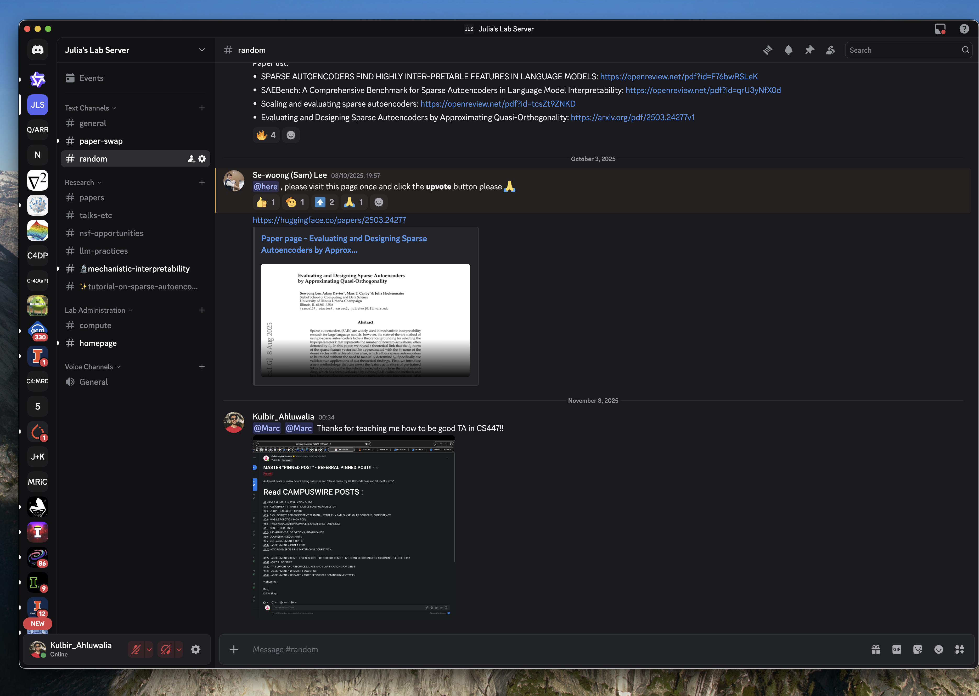
Task: Collapse the Text Channels category
Action: (90, 108)
